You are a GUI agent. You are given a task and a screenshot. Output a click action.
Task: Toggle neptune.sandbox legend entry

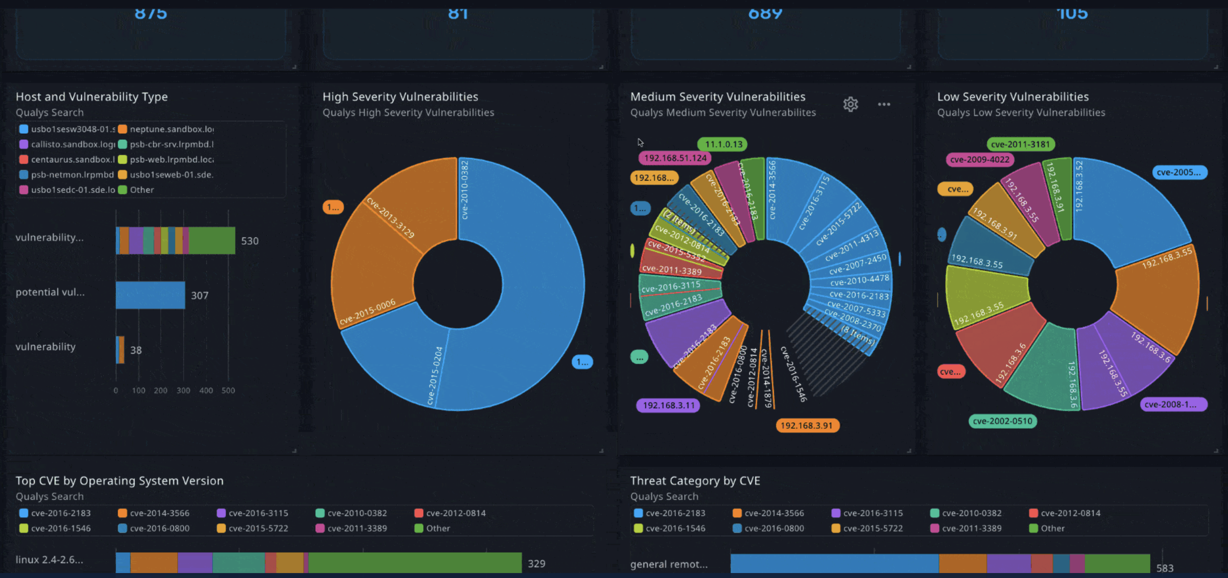(166, 129)
